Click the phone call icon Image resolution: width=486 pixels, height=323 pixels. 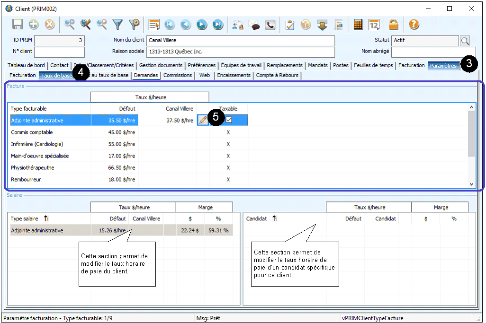270,25
